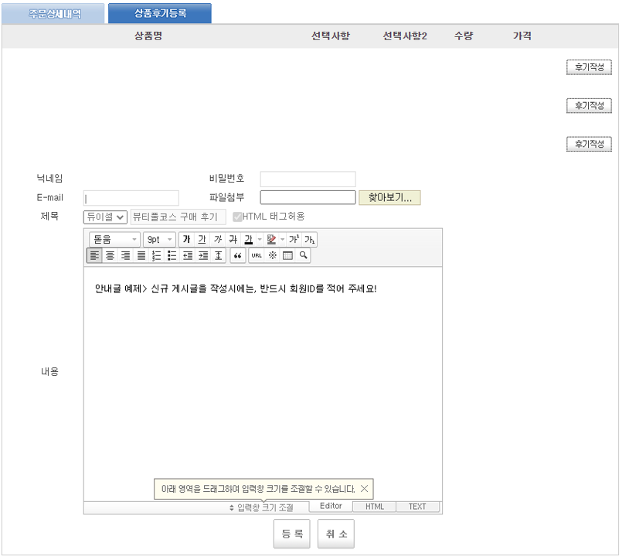
Task: Center-align the text in the editor
Action: coord(110,256)
